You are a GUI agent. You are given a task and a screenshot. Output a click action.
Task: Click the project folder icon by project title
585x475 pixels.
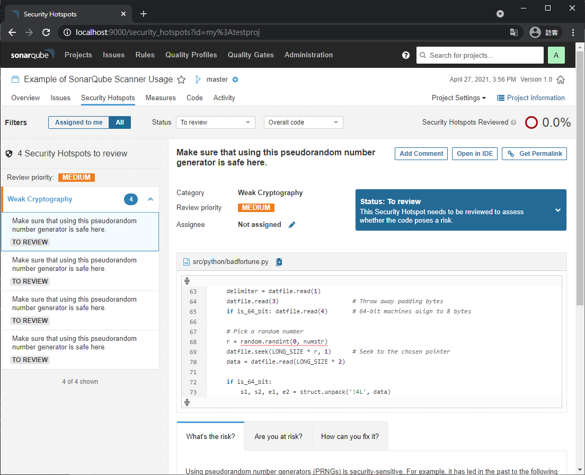coord(15,80)
